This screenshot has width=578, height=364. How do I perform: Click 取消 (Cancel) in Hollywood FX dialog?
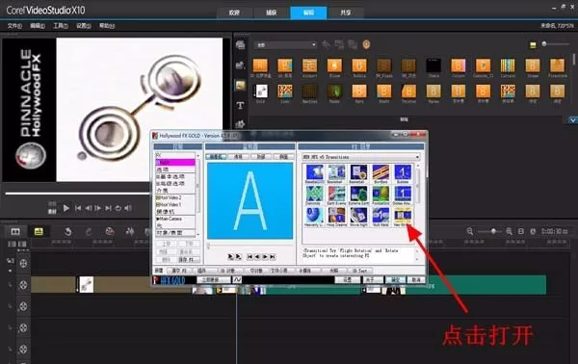[x=416, y=280]
